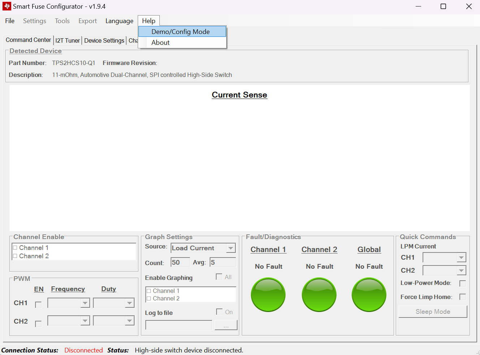Click the No Fault text under Global

point(369,267)
